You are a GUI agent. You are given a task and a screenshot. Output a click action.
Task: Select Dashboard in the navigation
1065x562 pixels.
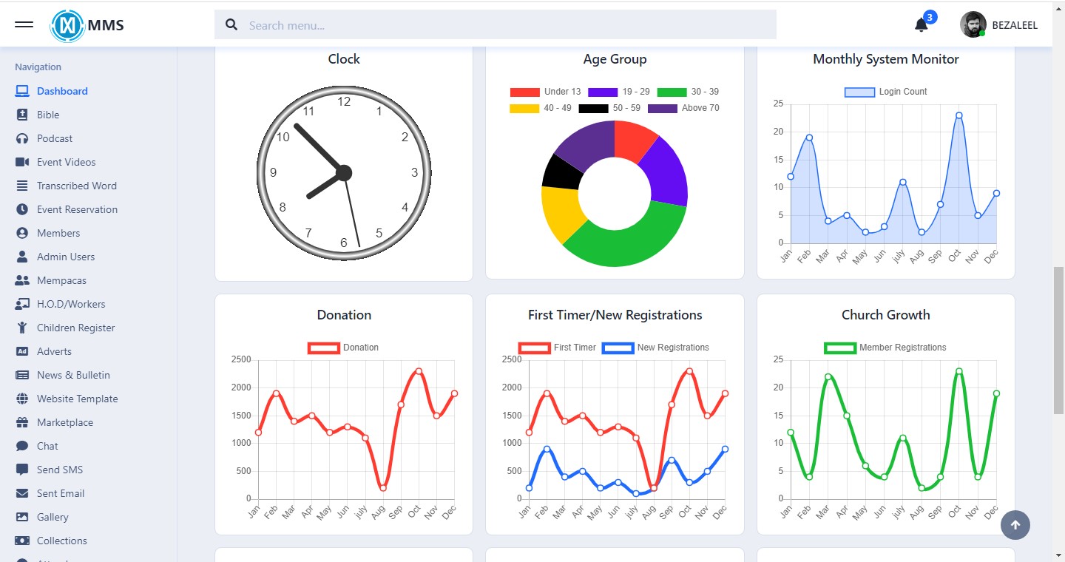point(62,91)
